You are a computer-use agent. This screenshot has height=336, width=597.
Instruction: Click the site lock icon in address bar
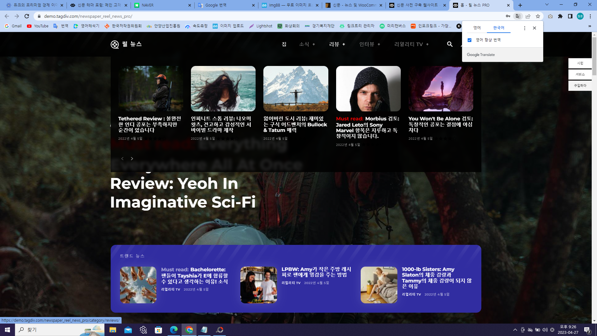click(39, 16)
